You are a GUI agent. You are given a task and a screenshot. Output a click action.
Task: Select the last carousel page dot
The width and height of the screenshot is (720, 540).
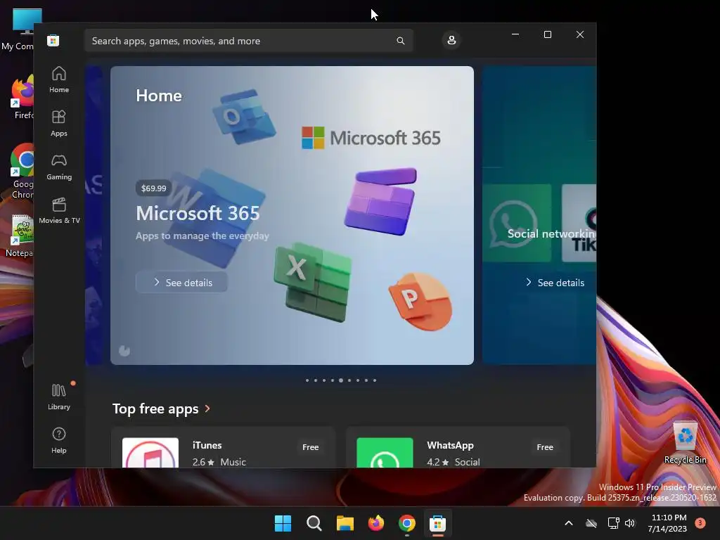point(375,380)
